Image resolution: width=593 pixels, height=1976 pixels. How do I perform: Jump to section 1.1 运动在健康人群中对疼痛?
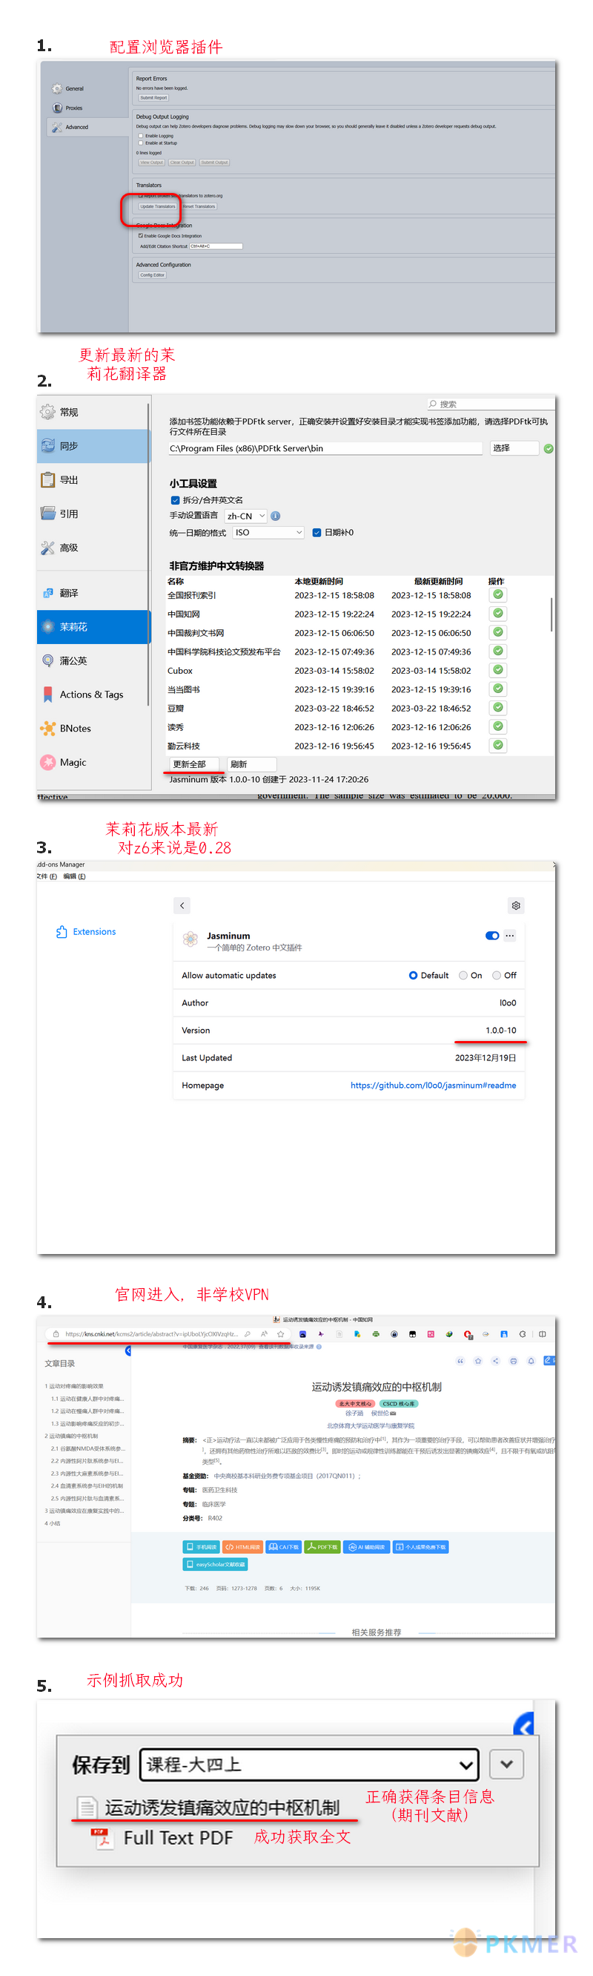click(x=87, y=1399)
